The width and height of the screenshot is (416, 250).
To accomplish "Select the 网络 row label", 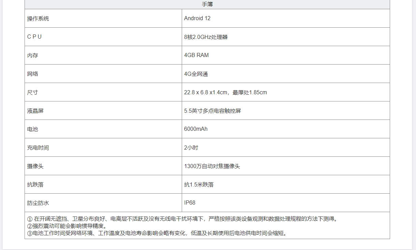I will pyautogui.click(x=33, y=74).
